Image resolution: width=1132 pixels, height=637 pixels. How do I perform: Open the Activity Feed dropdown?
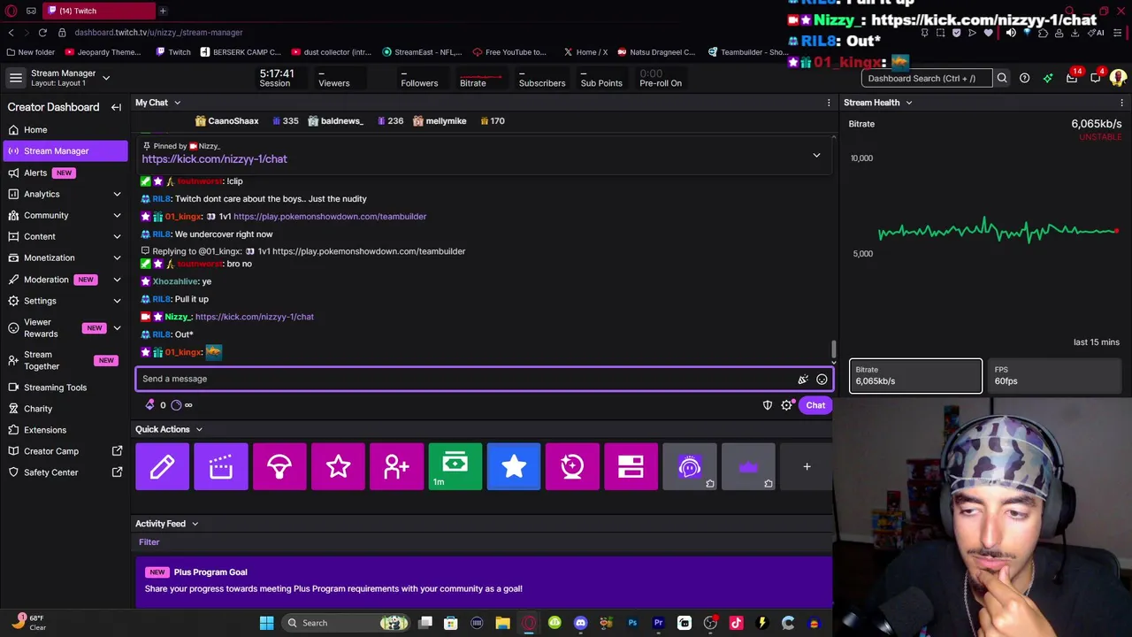click(x=195, y=524)
